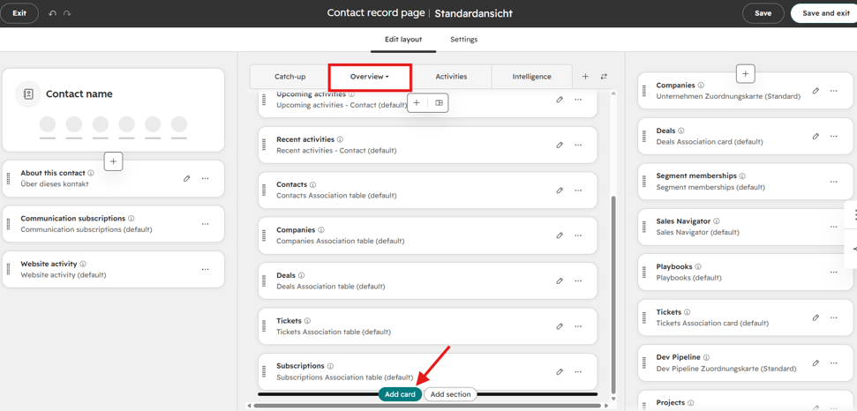Screen dimensions: 857x411
Task: Open more options for Tickets table card
Action: 578,326
